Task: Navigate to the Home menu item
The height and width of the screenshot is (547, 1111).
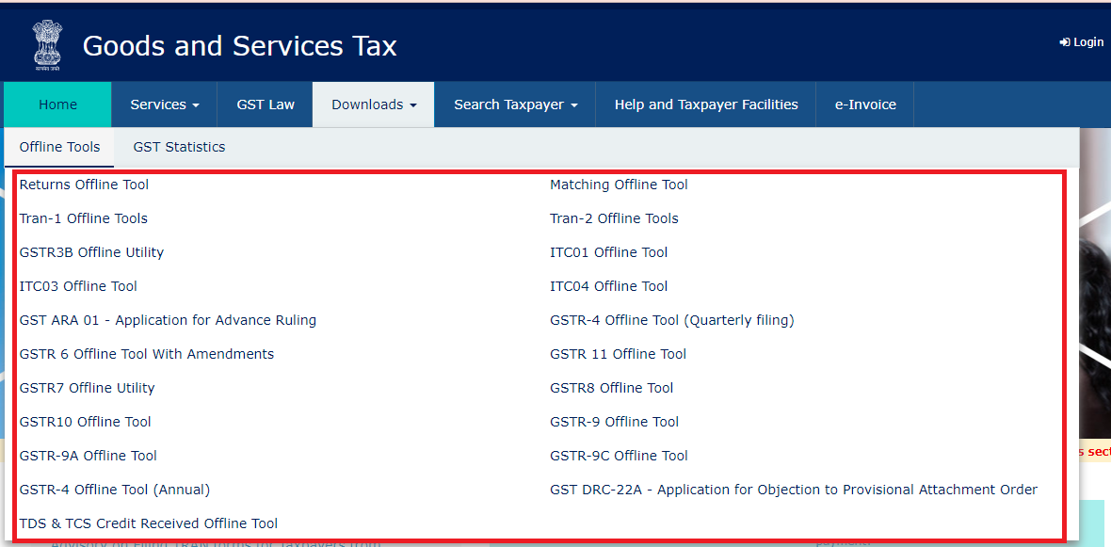Action: point(56,105)
